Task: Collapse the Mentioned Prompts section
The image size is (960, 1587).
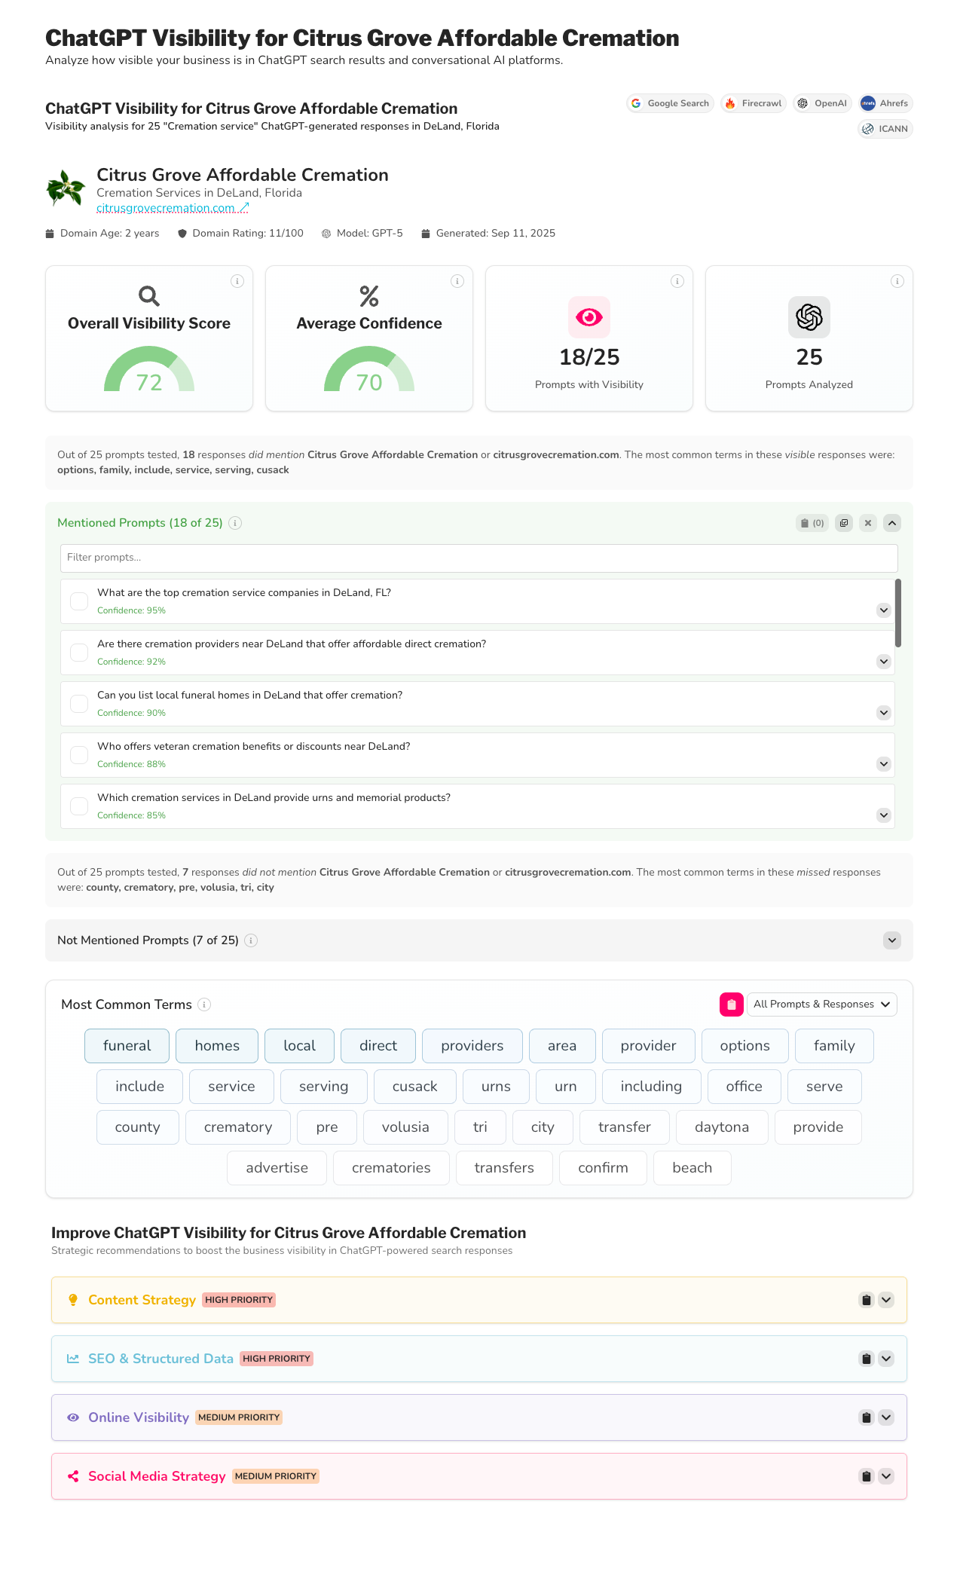Action: tap(892, 523)
